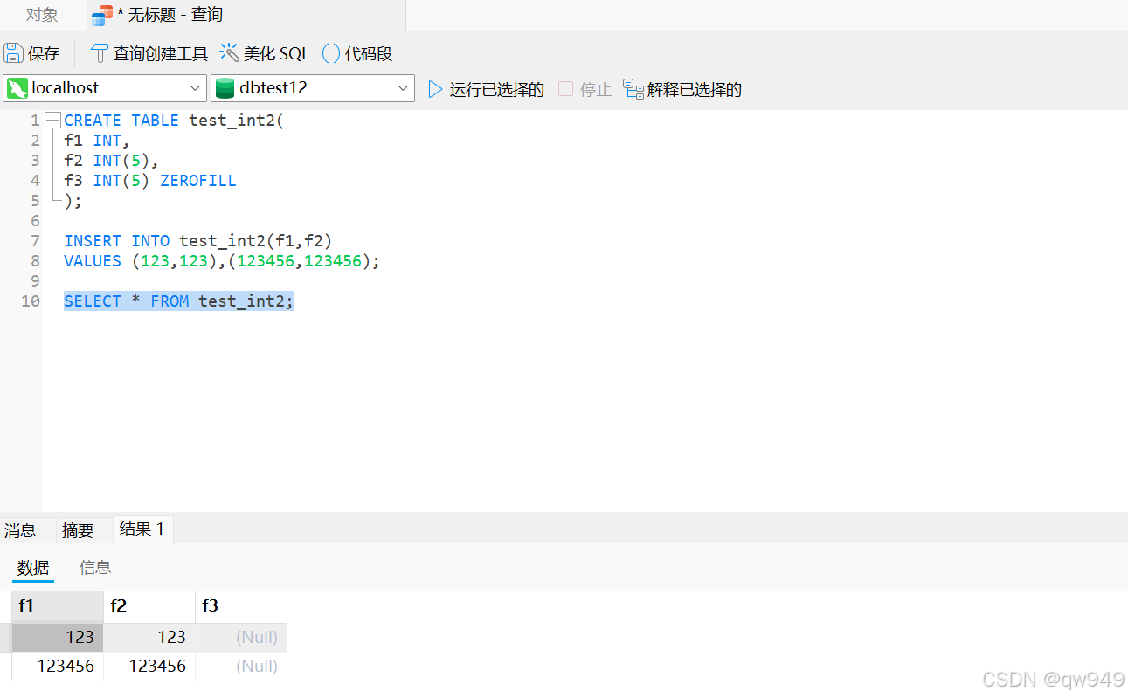The width and height of the screenshot is (1128, 698).
Task: Open the 查询创建工具 (Query Builder) tool
Action: coord(99,52)
